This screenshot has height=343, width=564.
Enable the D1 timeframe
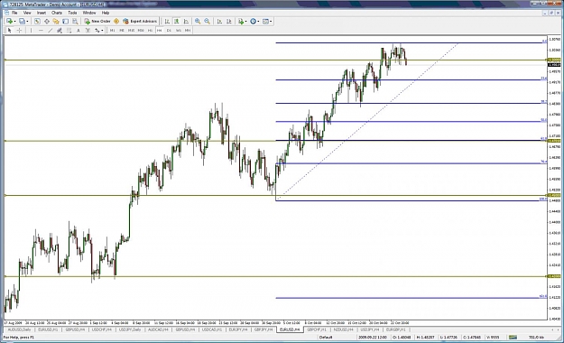pyautogui.click(x=169, y=30)
